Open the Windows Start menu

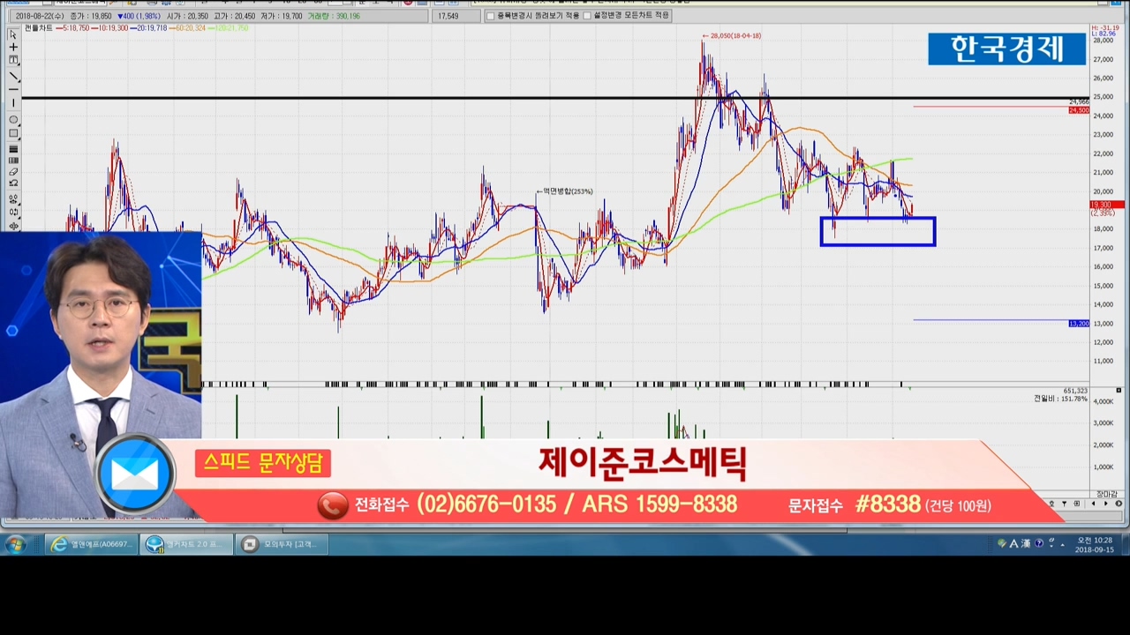tap(15, 544)
